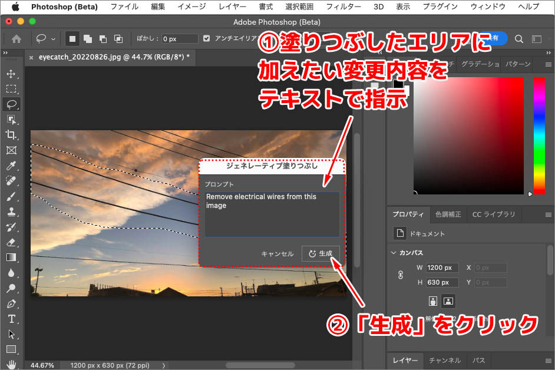Select the Eraser tool
Viewport: 555px width, 370px height.
(11, 242)
